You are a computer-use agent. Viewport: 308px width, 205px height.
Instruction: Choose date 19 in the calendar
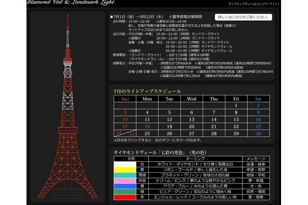point(169,127)
